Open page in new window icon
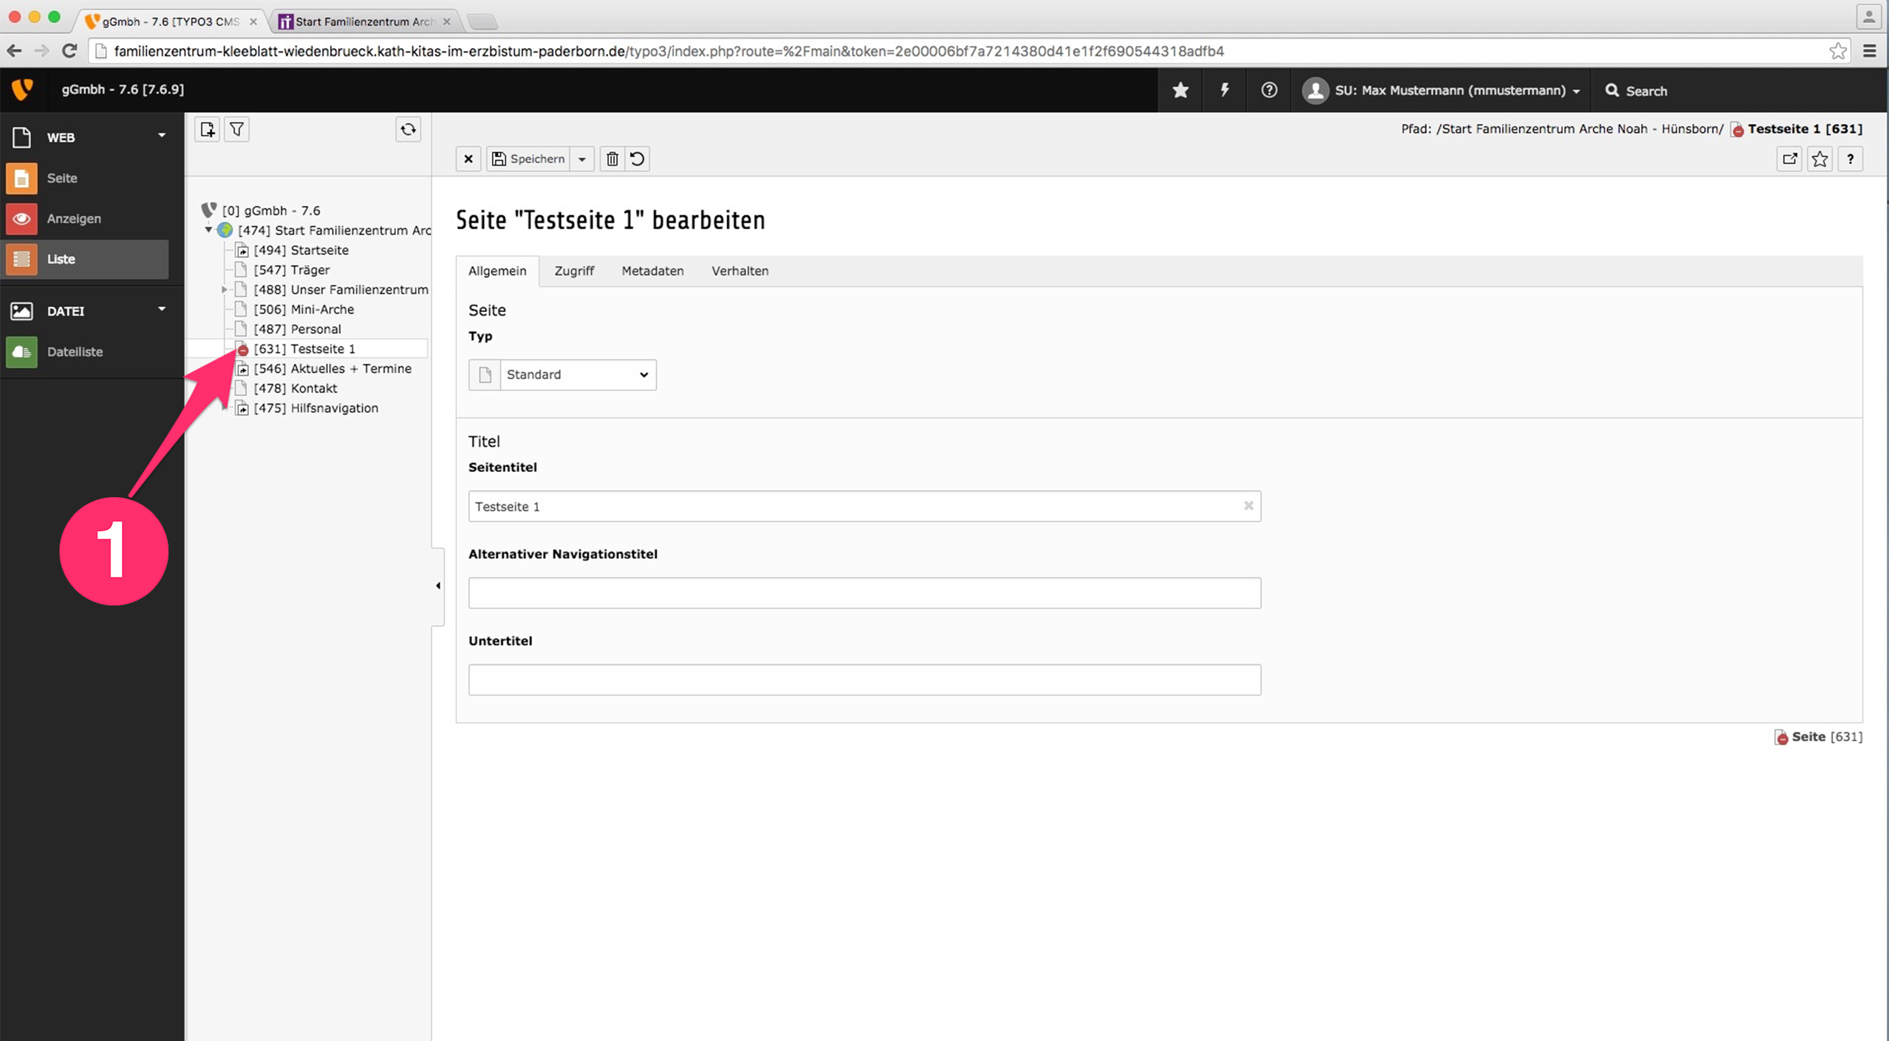The height and width of the screenshot is (1041, 1889). click(1789, 159)
